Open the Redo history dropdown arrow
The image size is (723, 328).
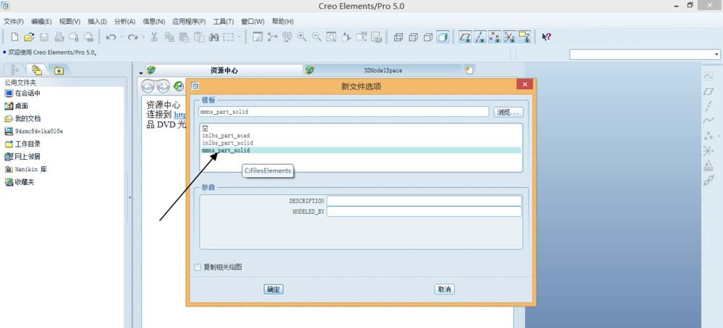[x=143, y=38]
